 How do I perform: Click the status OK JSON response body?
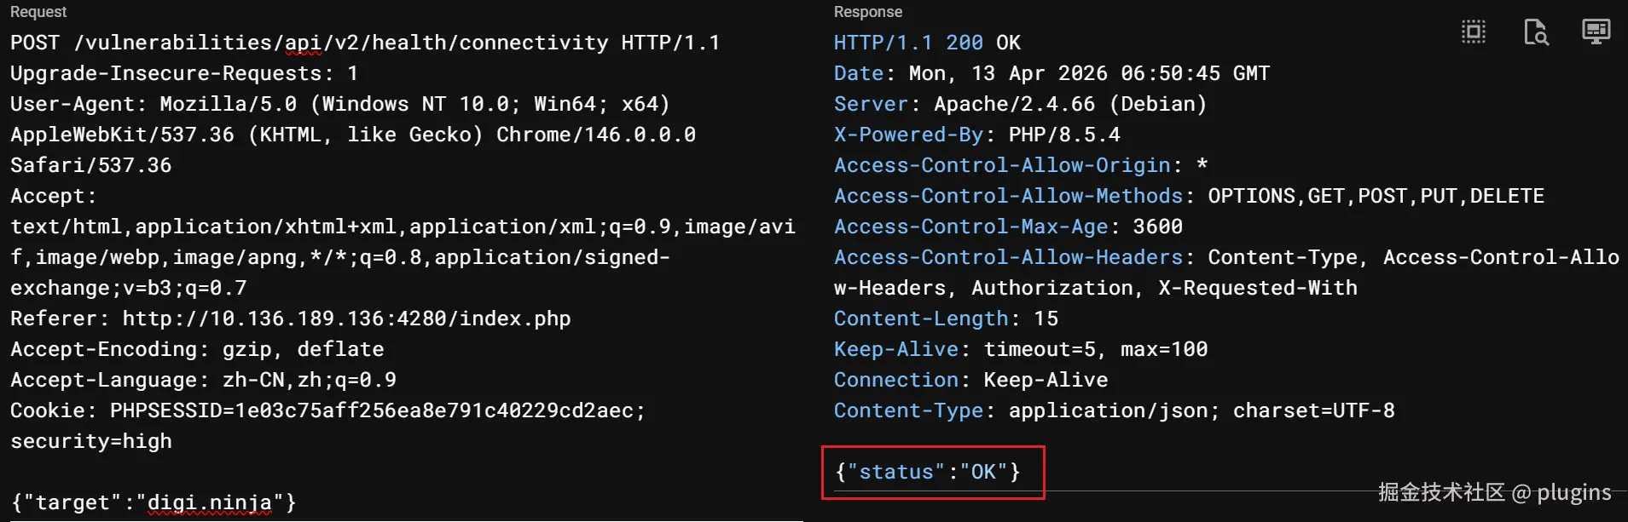[x=928, y=472]
